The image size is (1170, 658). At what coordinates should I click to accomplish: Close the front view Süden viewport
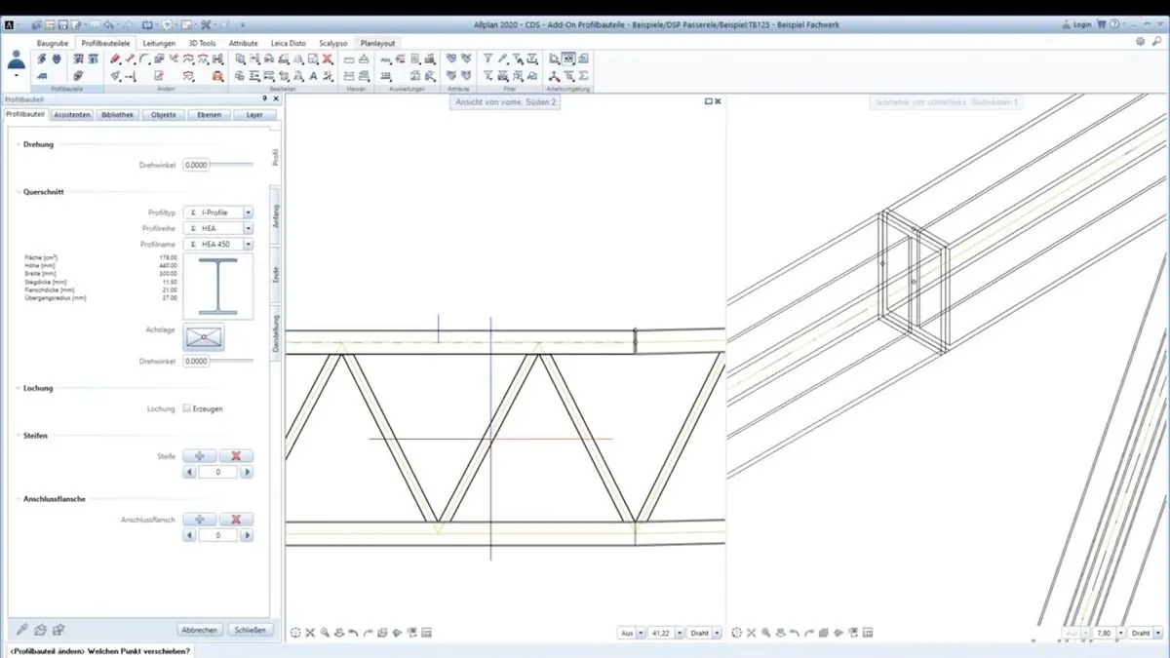[x=719, y=101]
